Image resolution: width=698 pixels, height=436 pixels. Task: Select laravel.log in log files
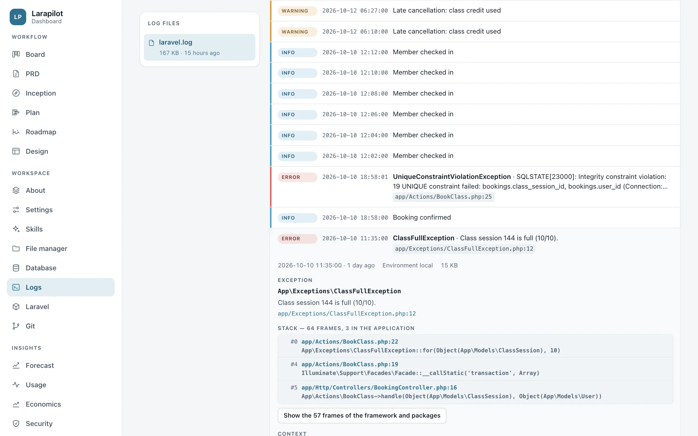[199, 47]
